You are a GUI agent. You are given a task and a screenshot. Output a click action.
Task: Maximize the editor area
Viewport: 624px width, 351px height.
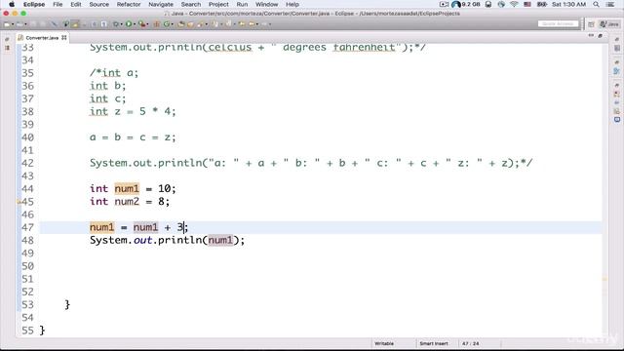[600, 36]
